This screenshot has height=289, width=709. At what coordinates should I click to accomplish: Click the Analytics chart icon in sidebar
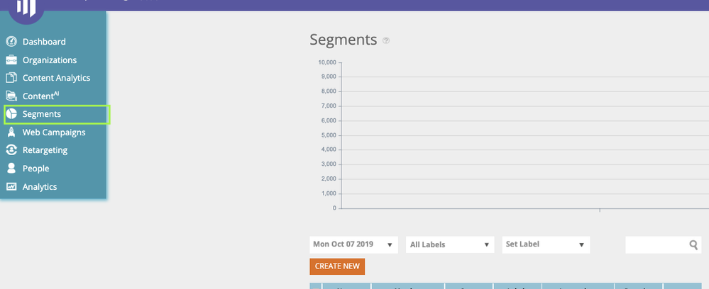11,186
